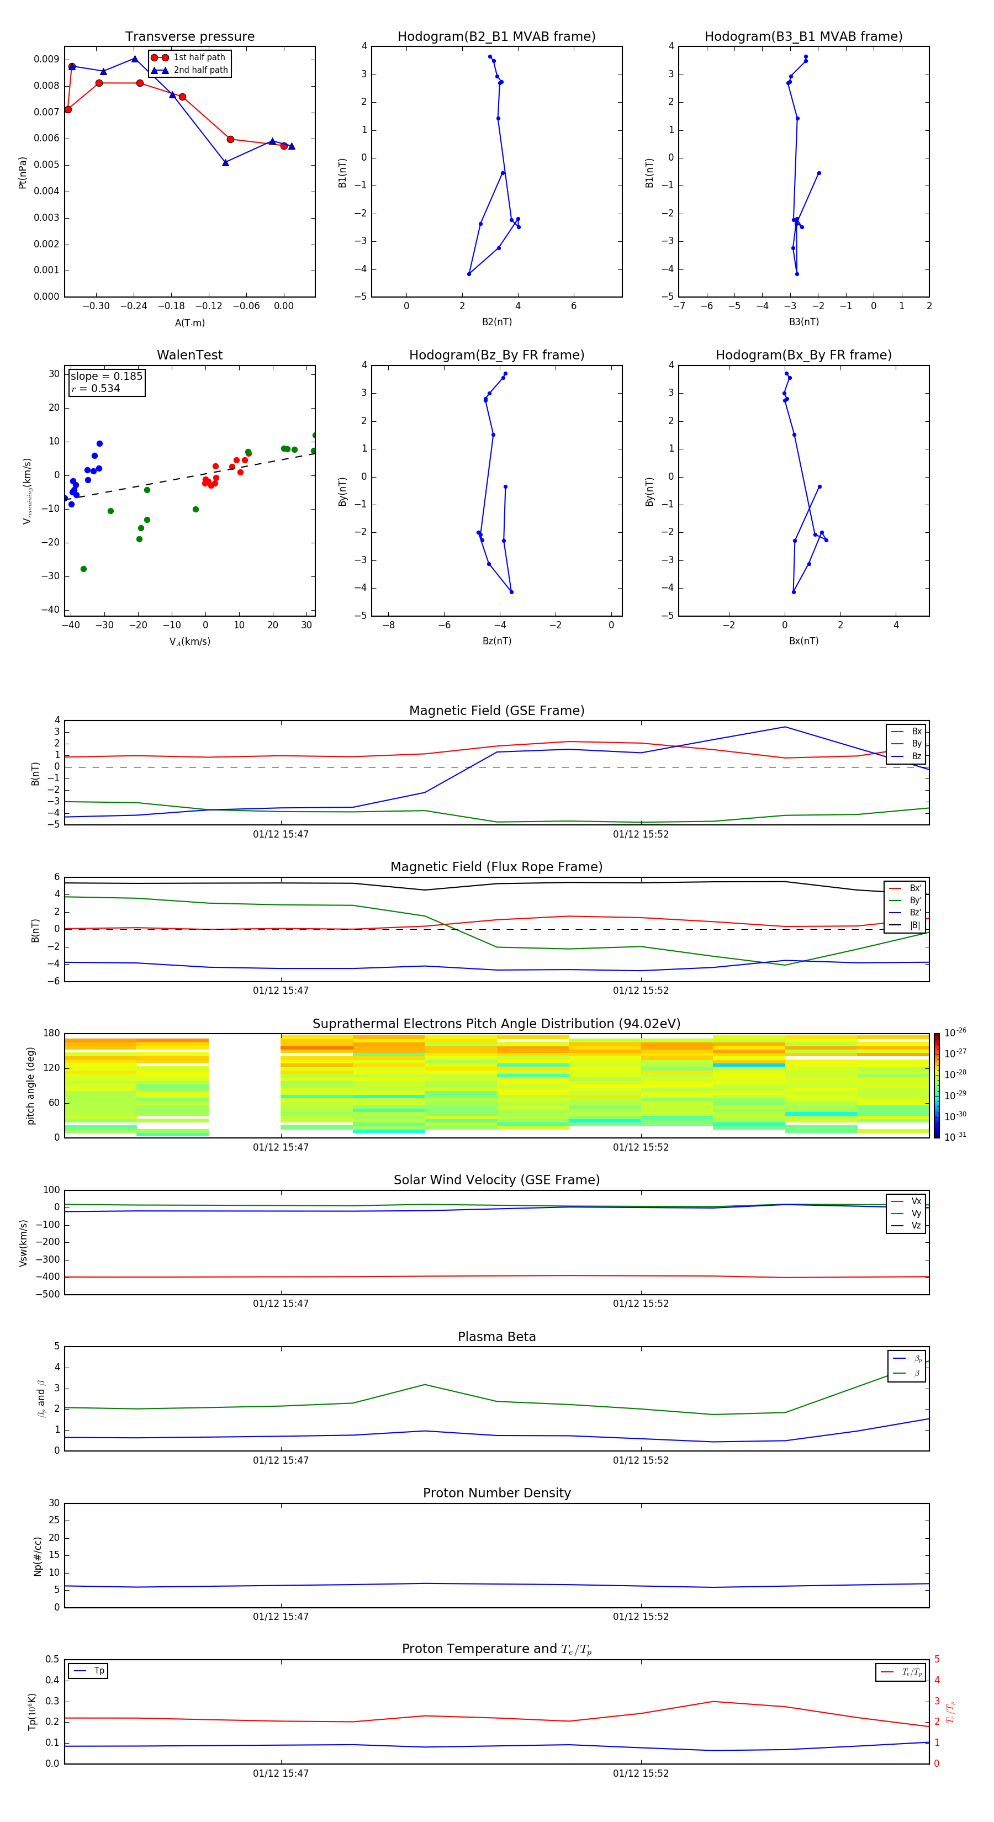Select the "WalenTest" plot title
This screenshot has height=1822, width=994.
tap(189, 355)
